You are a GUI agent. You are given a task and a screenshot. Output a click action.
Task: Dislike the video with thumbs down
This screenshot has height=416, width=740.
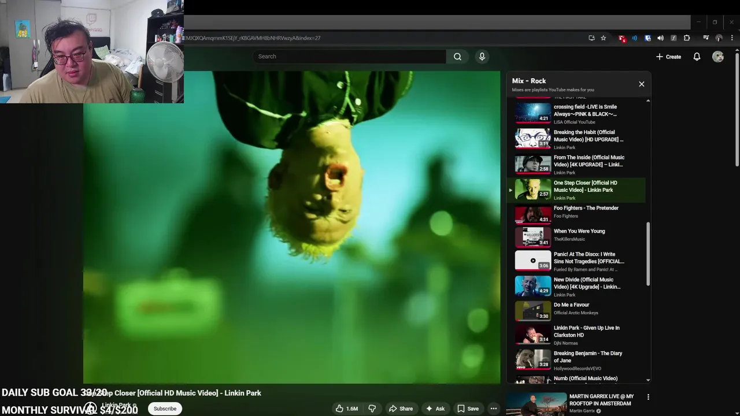point(372,408)
